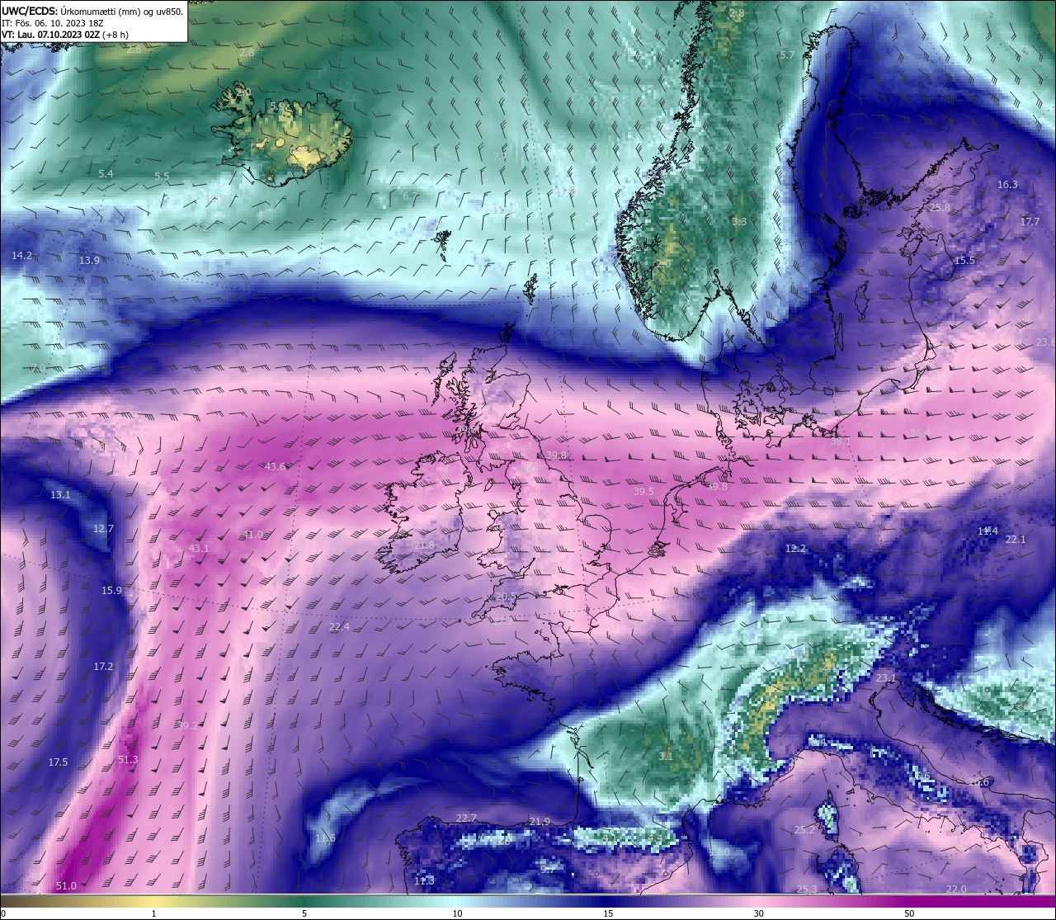Screen dimensions: 1056x920
Task: Click the 38.1 value label
Action: click(840, 442)
